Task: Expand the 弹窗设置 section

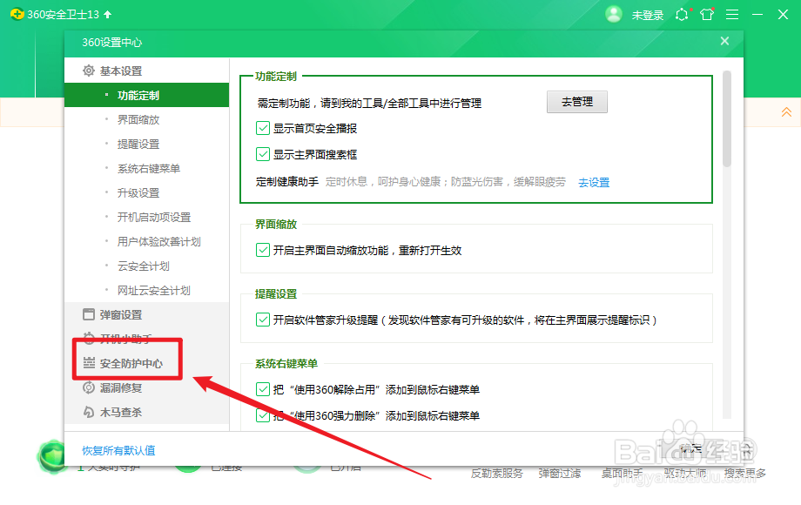Action: point(146,314)
